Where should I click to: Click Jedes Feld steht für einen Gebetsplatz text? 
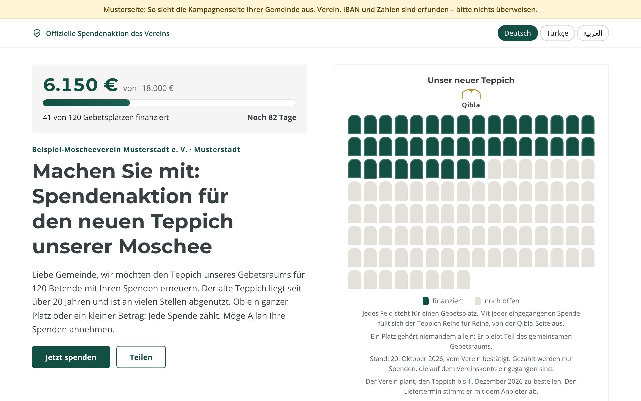tap(471, 318)
